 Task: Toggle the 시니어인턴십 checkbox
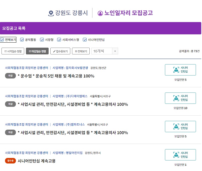(85, 40)
